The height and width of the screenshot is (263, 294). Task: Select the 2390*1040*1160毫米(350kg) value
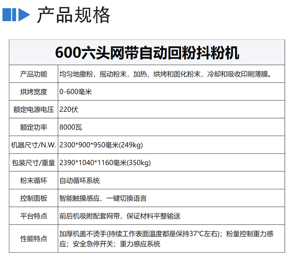[x=105, y=163]
